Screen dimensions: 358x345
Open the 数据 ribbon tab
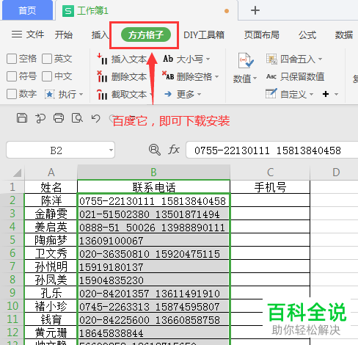pos(344,34)
